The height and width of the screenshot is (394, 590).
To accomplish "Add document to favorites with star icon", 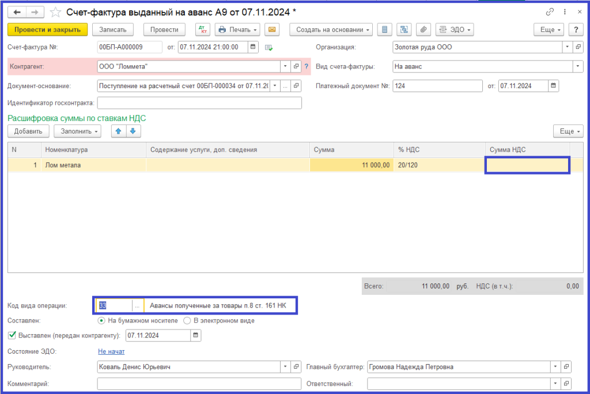I will click(x=56, y=12).
